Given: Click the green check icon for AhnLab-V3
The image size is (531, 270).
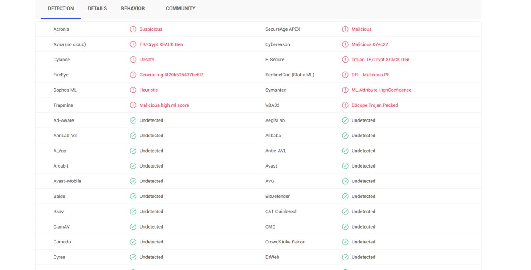Looking at the screenshot, I should coord(133,136).
